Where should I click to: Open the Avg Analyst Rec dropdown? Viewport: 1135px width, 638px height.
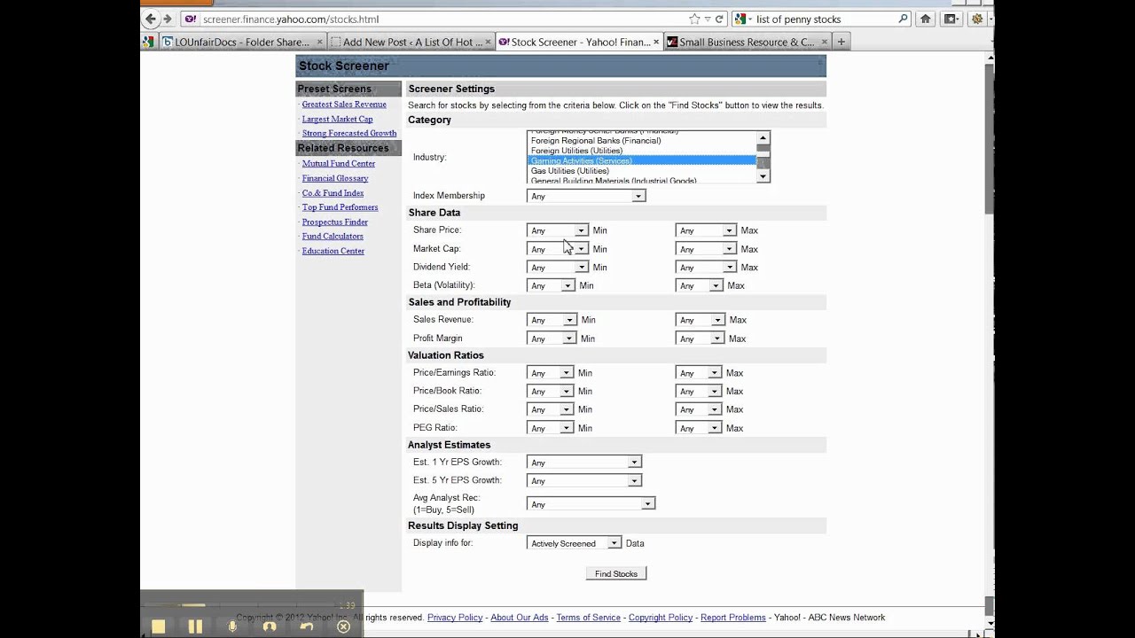pos(591,503)
